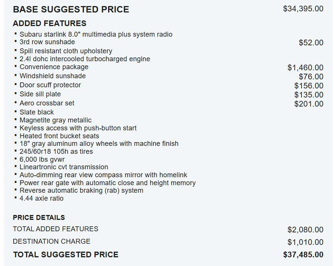This screenshot has width=334, height=266.
Task: Click the Base Suggested Price heading
Action: 71,9
